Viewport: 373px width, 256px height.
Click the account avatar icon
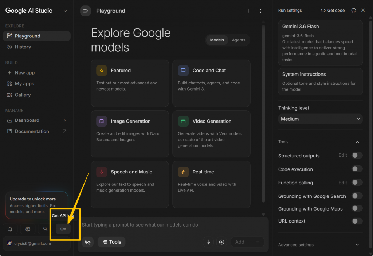(x=9, y=243)
